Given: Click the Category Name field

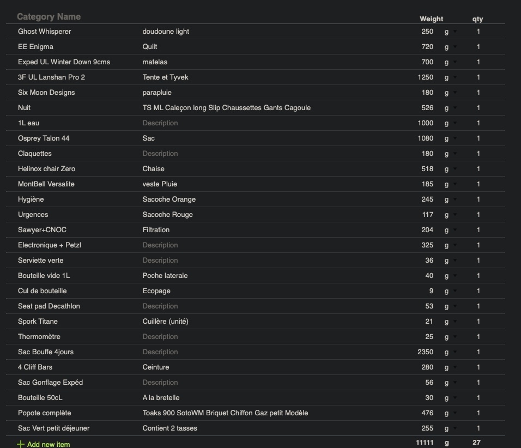Looking at the screenshot, I should (49, 17).
